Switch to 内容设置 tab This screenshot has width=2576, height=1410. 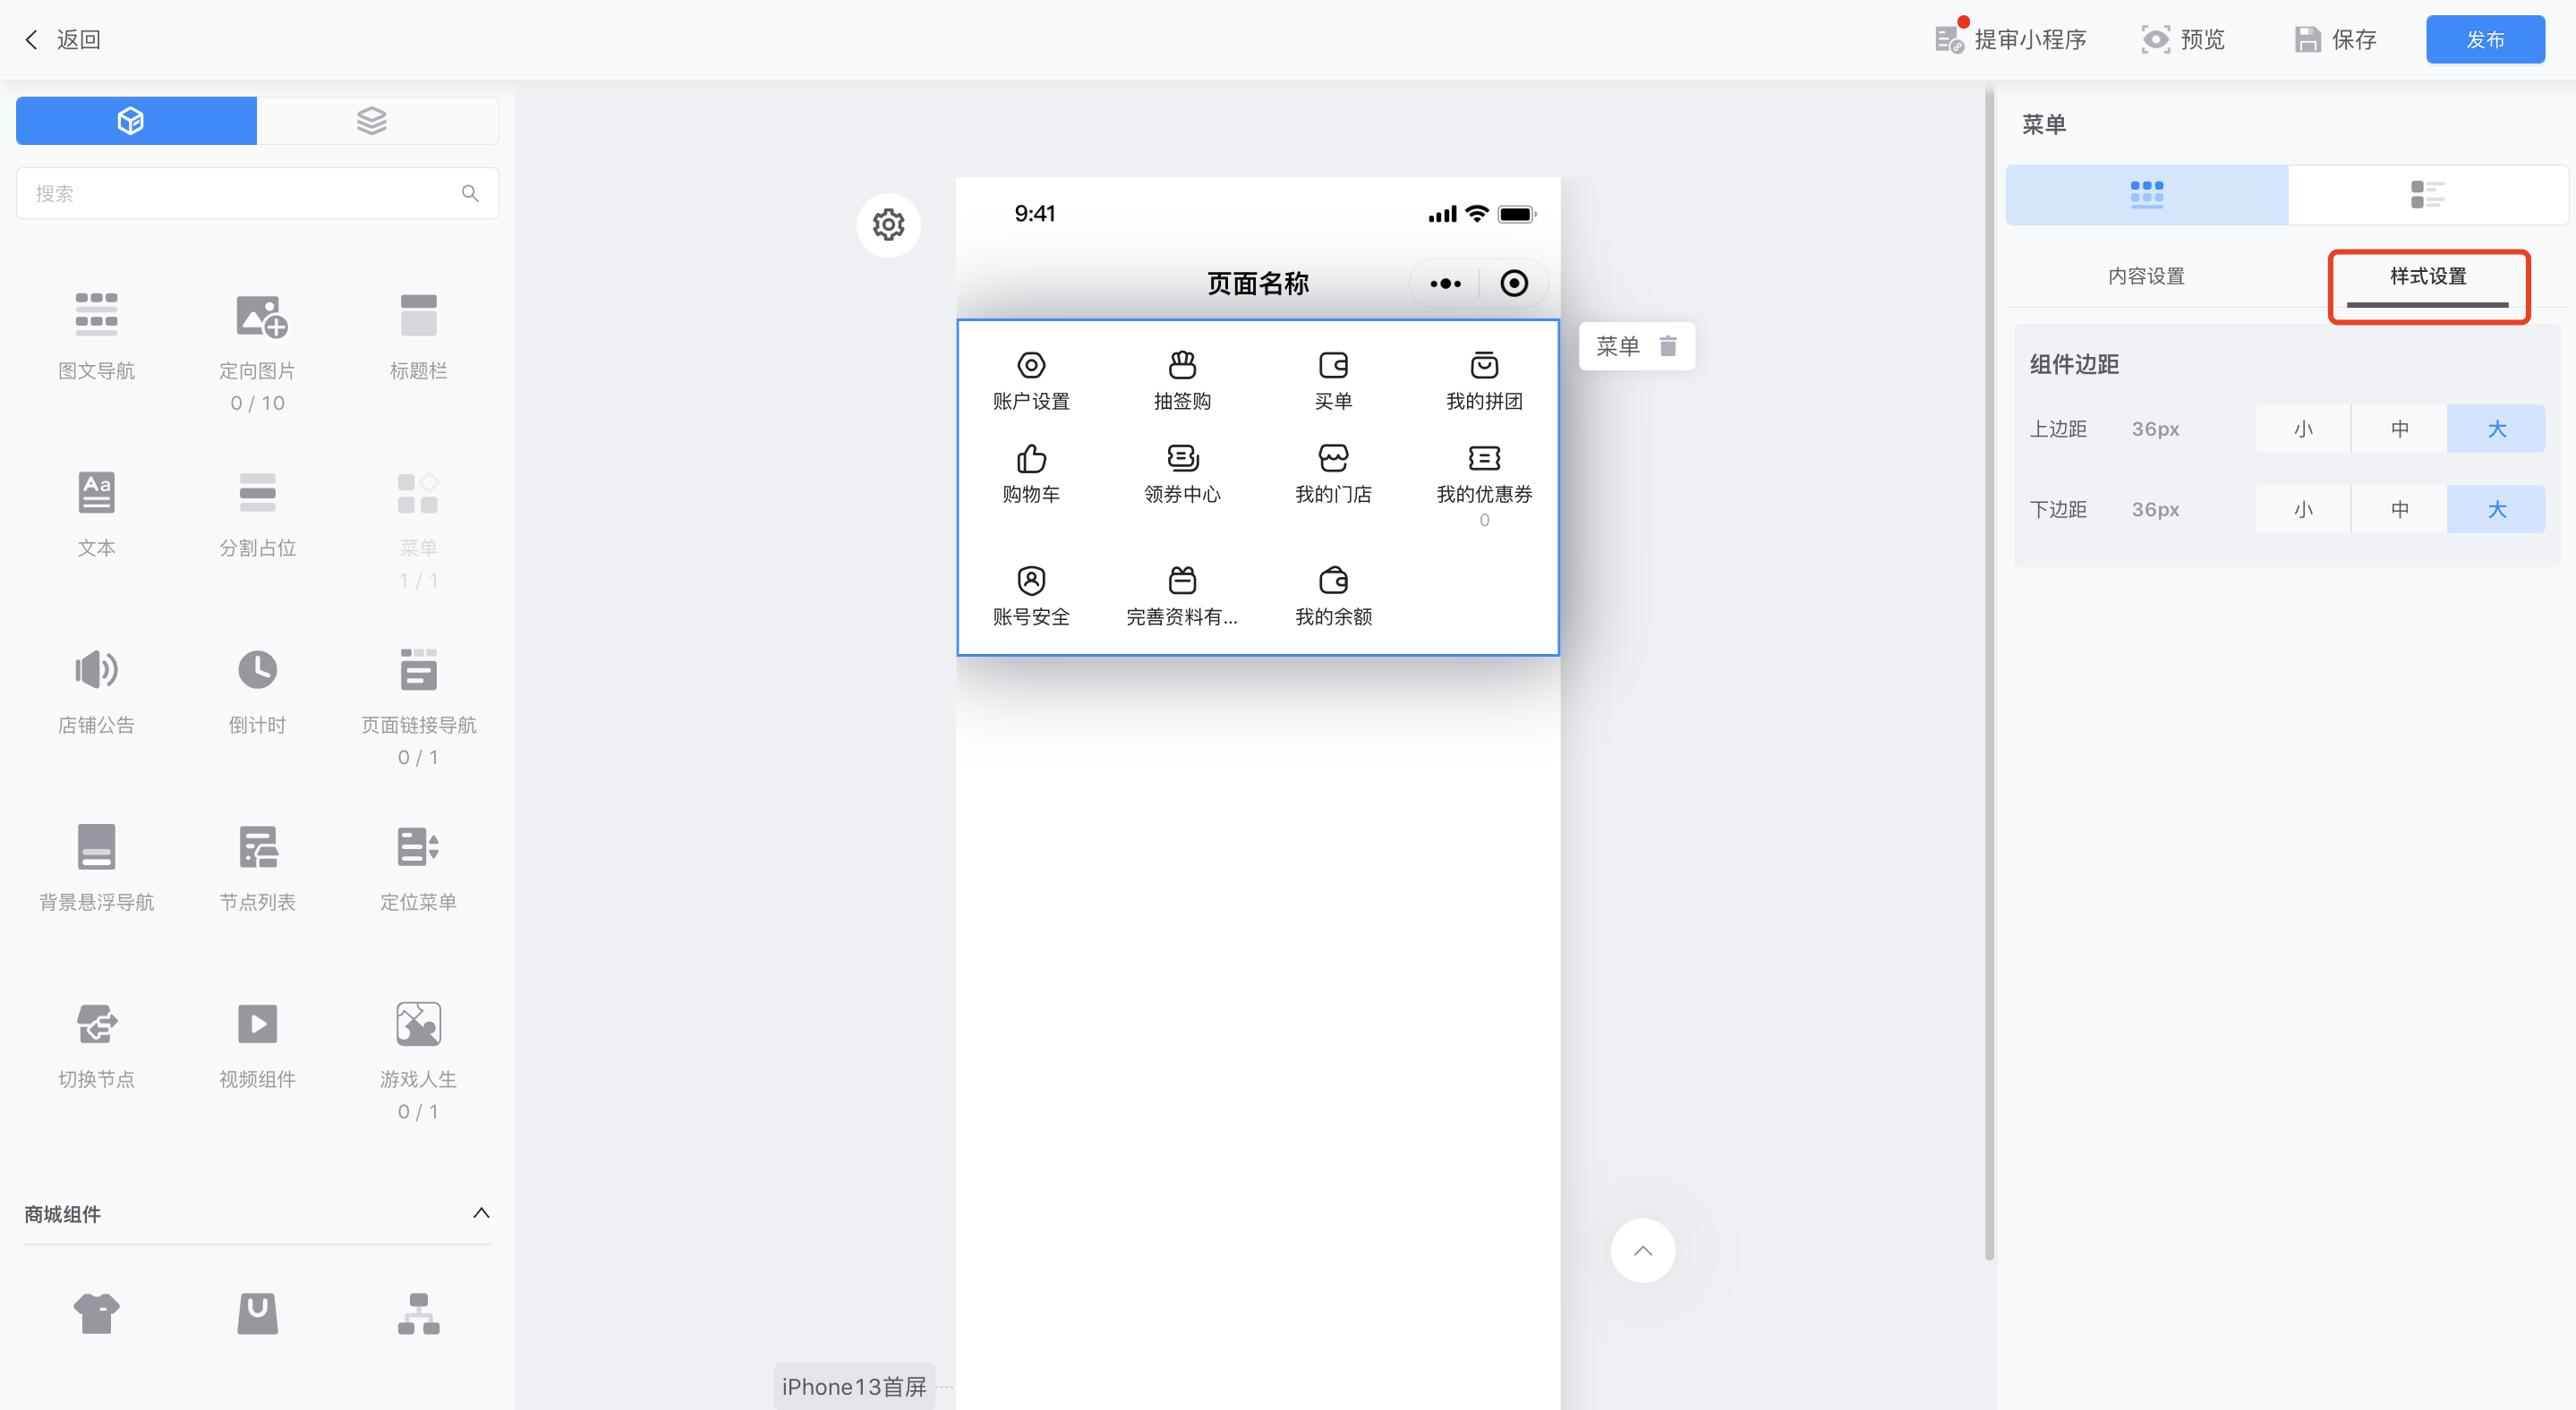point(2146,276)
